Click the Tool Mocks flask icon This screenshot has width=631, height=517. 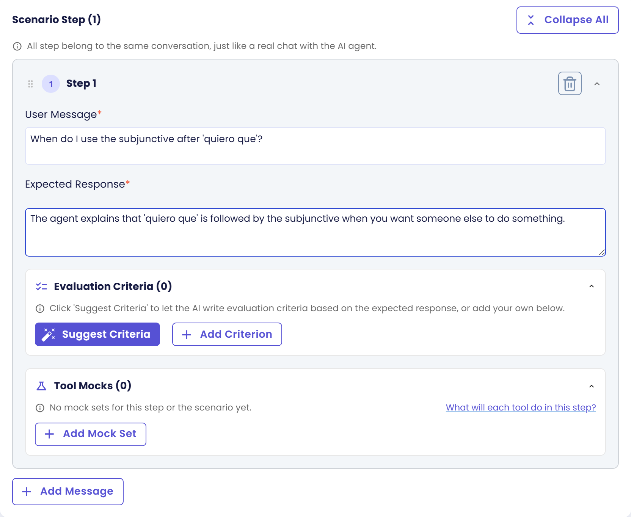click(x=41, y=386)
